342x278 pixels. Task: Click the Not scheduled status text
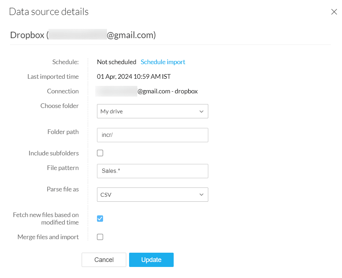117,62
